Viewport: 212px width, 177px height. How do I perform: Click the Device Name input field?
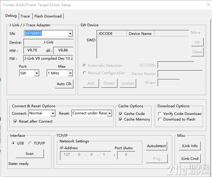click(180, 74)
